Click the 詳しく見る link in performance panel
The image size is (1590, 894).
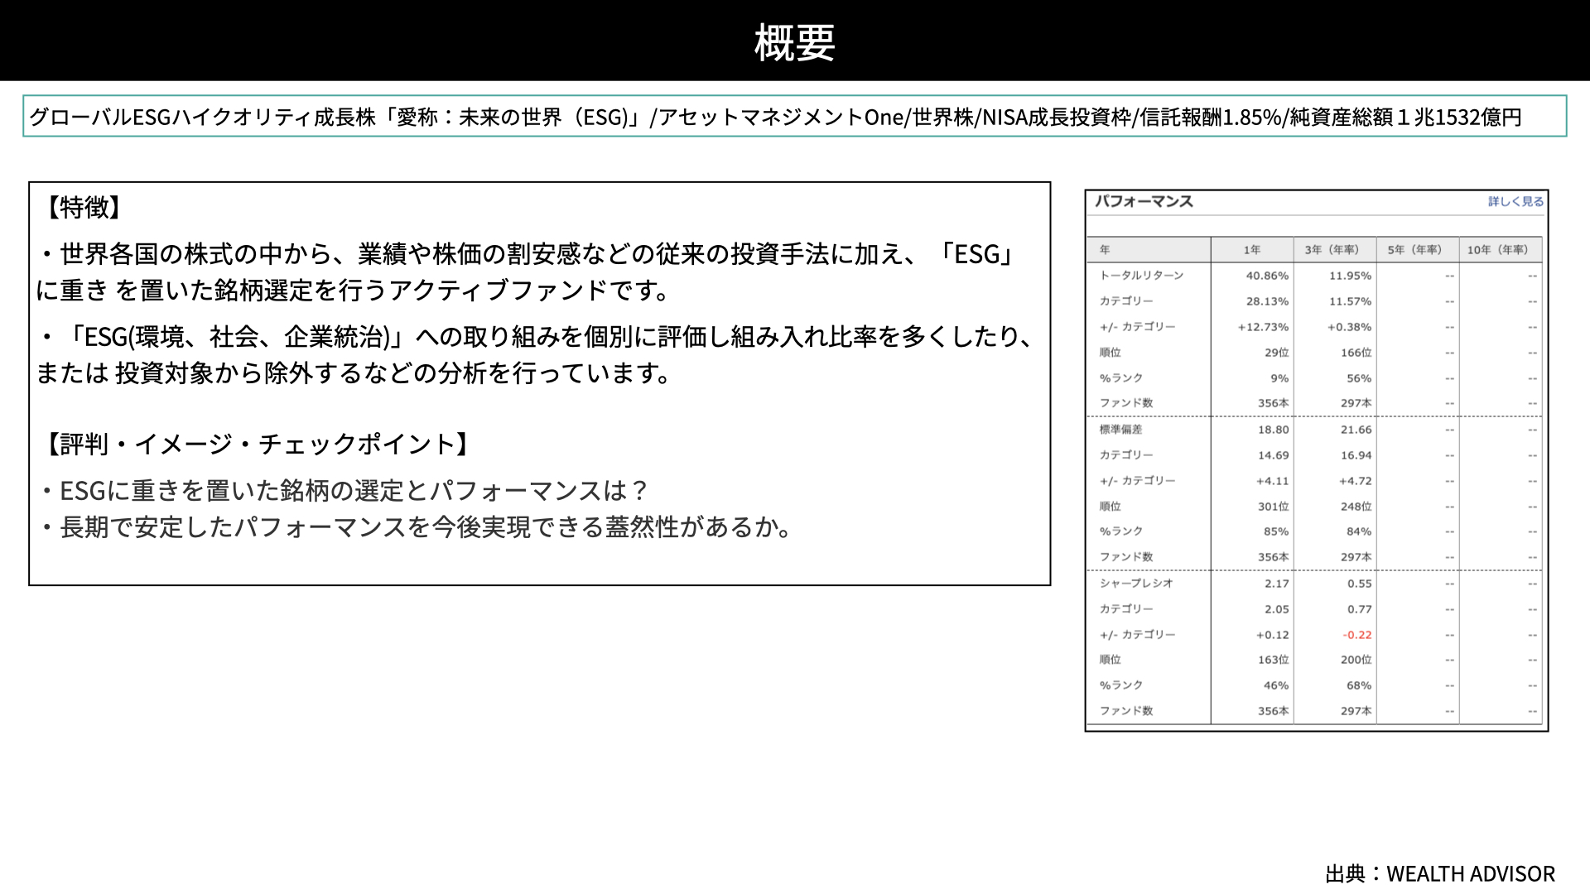[x=1515, y=201]
